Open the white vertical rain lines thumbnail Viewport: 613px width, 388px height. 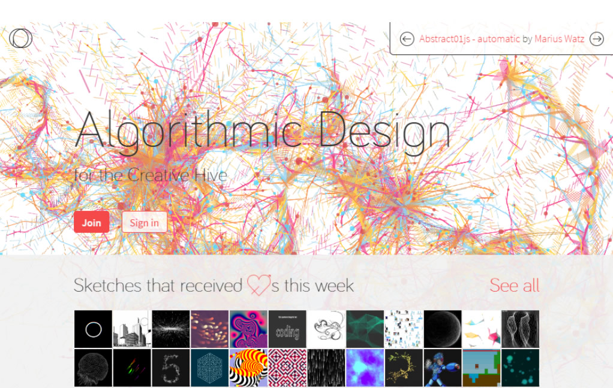click(x=326, y=368)
